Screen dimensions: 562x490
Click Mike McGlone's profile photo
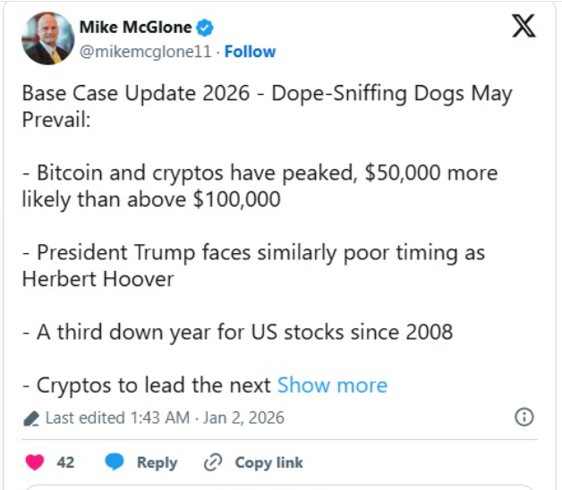pos(47,39)
